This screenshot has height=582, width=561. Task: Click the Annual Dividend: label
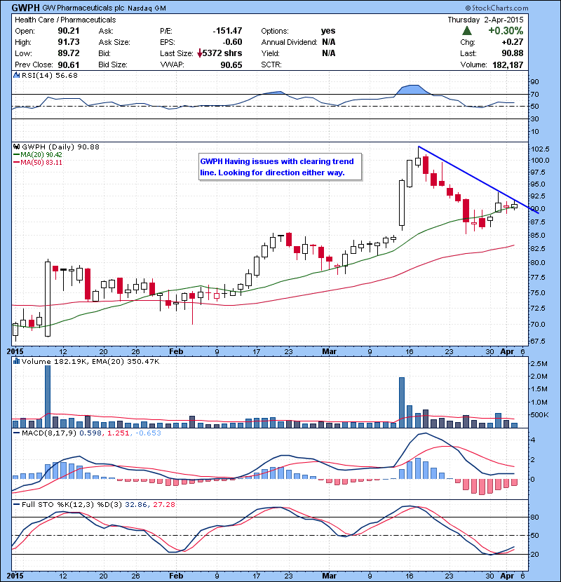point(289,42)
